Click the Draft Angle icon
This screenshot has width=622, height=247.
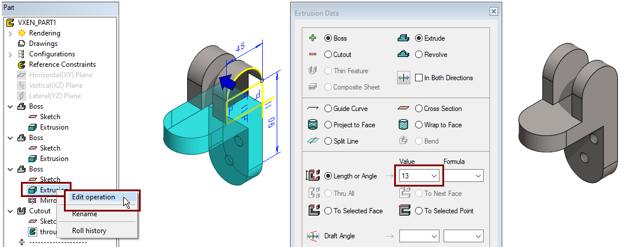(312, 236)
